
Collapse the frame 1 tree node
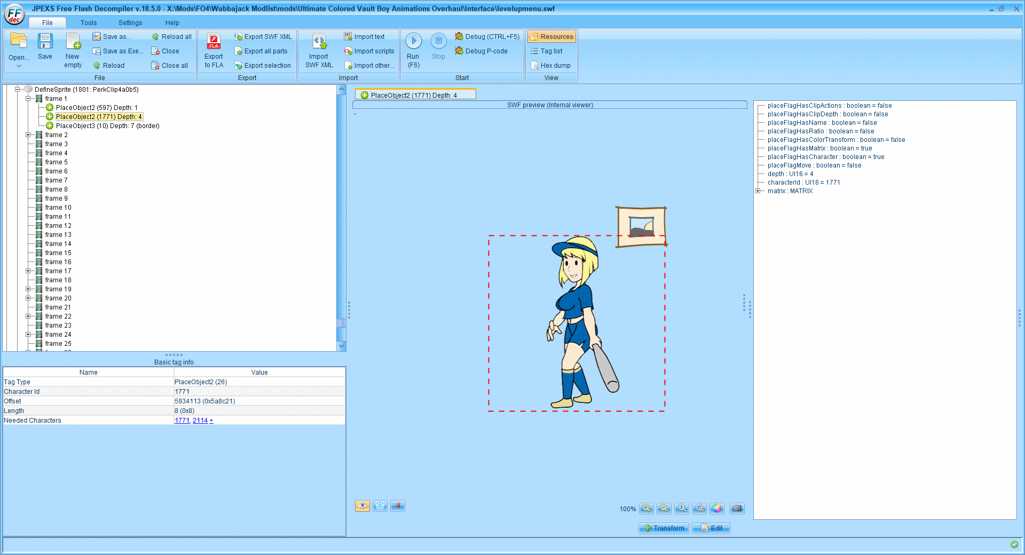[x=28, y=99]
